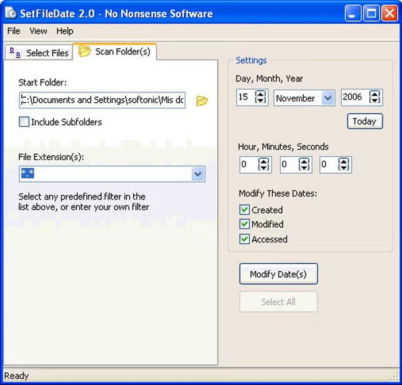
Task: Uncheck the Created date checkbox
Action: point(244,210)
